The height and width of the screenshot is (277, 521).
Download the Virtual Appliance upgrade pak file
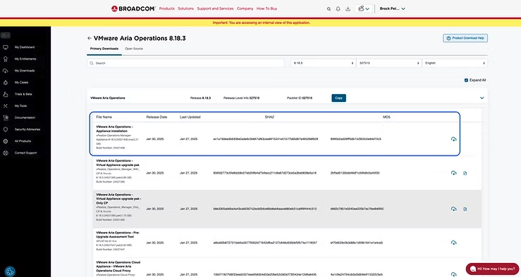[453, 173]
